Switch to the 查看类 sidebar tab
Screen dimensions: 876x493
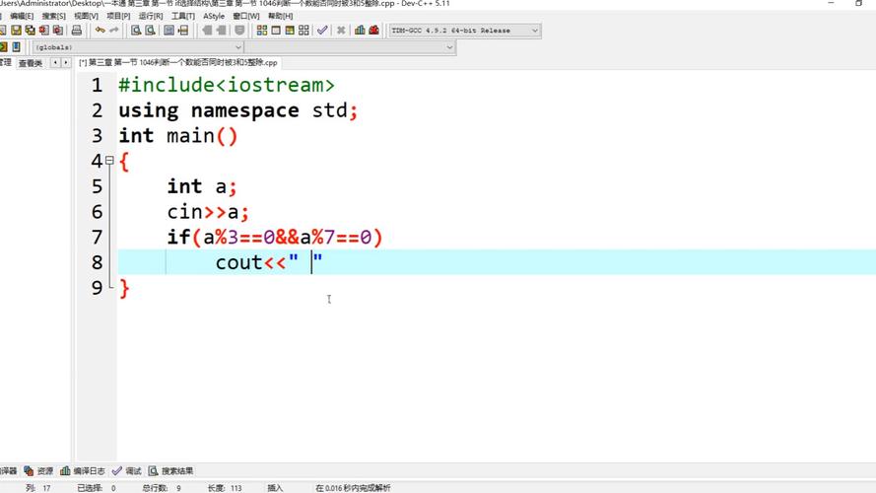tap(30, 63)
